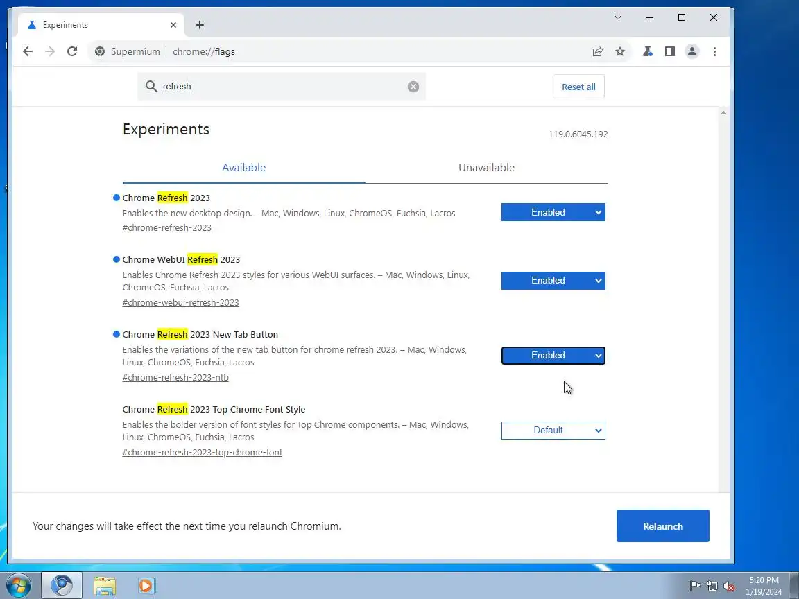Click into the flags search field
This screenshot has height=599, width=799.
pos(282,87)
